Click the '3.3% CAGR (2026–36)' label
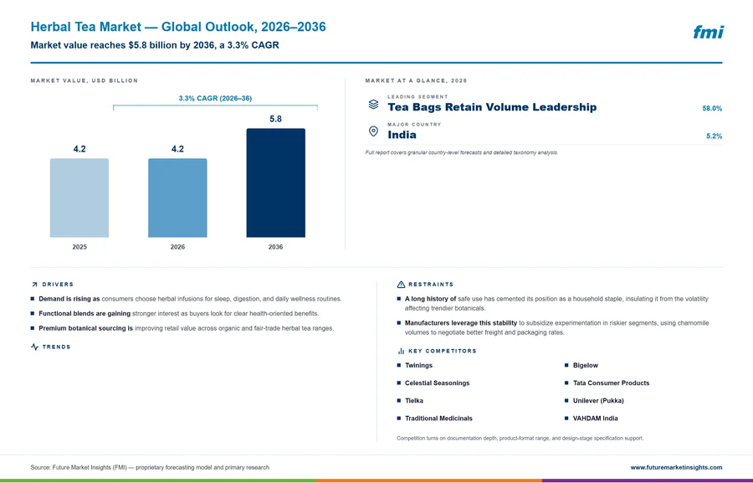 (215, 98)
